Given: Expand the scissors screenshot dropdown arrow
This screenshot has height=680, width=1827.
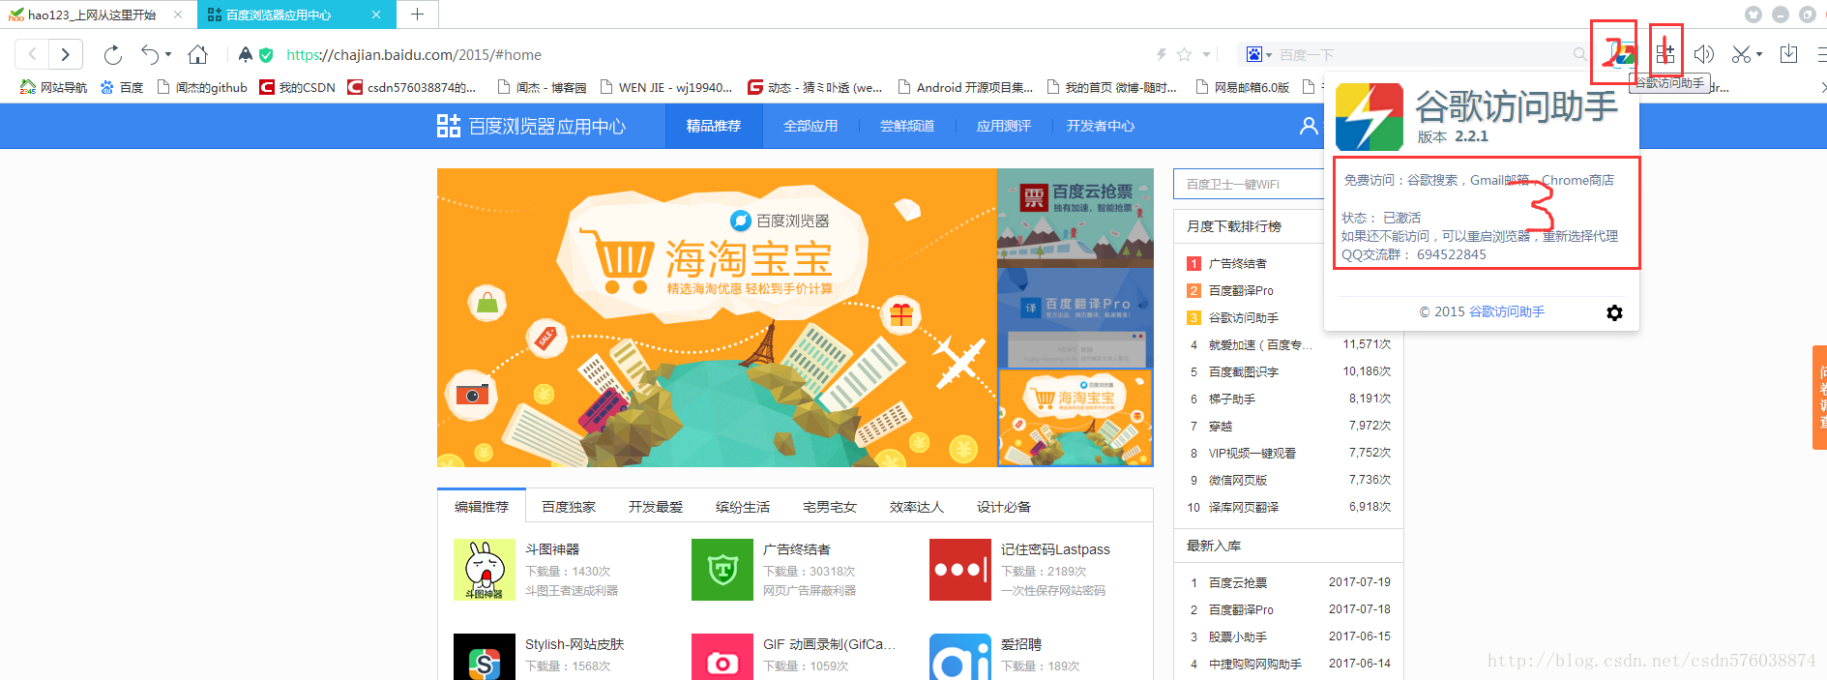Looking at the screenshot, I should (x=1759, y=54).
